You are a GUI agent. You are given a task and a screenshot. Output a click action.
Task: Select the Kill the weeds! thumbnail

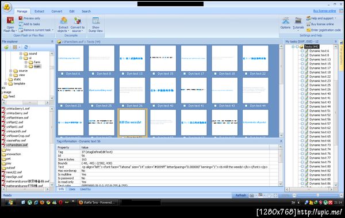click(132, 122)
